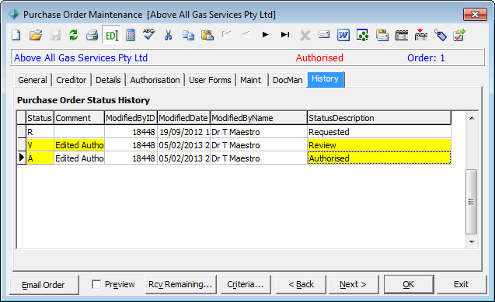Print the purchase order
495x302 pixels.
(92, 35)
